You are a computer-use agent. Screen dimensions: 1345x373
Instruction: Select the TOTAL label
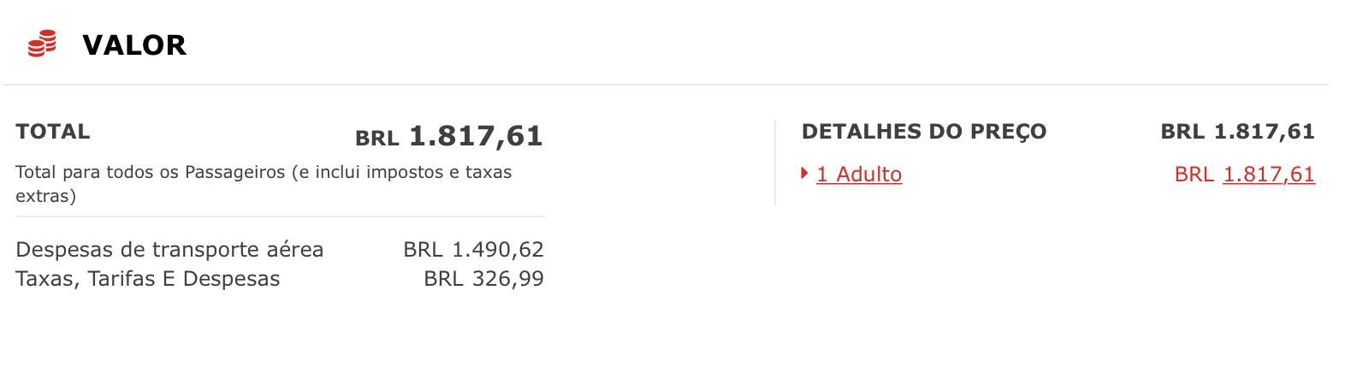(x=52, y=132)
